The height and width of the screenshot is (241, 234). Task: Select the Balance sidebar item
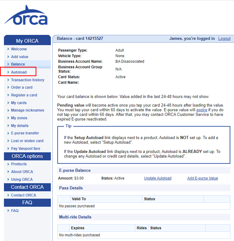(18, 64)
